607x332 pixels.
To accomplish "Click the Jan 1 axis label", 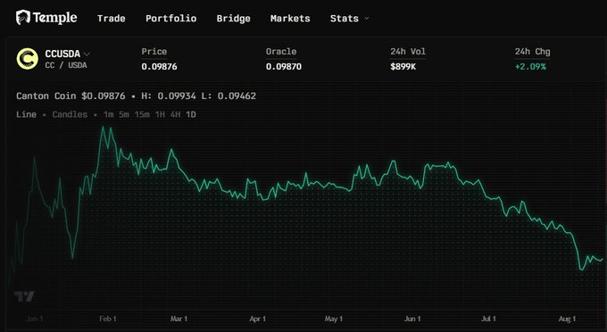I will click(x=35, y=319).
